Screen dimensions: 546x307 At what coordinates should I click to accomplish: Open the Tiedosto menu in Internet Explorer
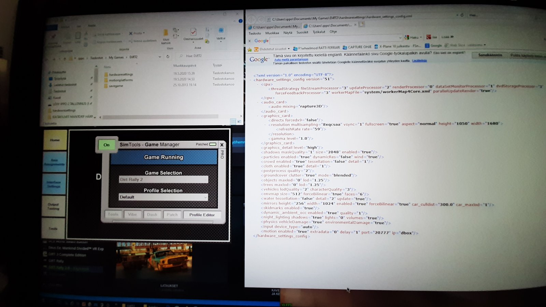coord(255,33)
